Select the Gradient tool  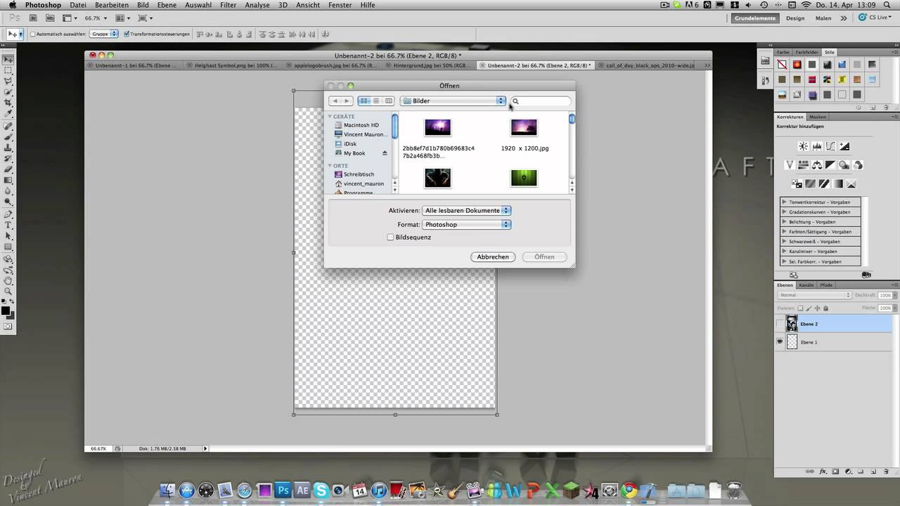(x=8, y=180)
